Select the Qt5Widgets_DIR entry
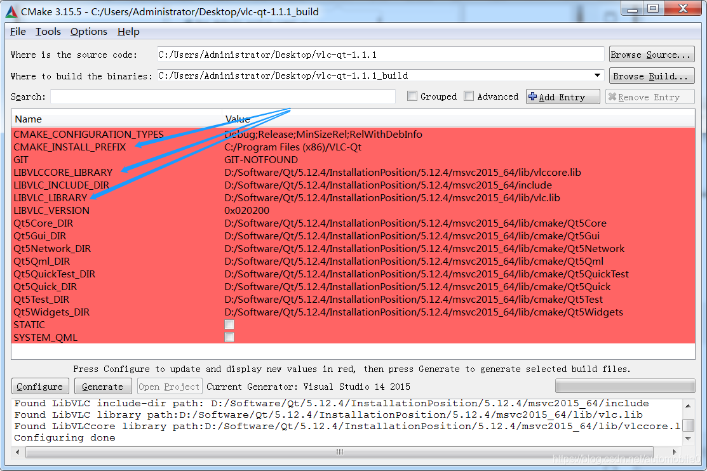This screenshot has width=707, height=471. click(51, 312)
